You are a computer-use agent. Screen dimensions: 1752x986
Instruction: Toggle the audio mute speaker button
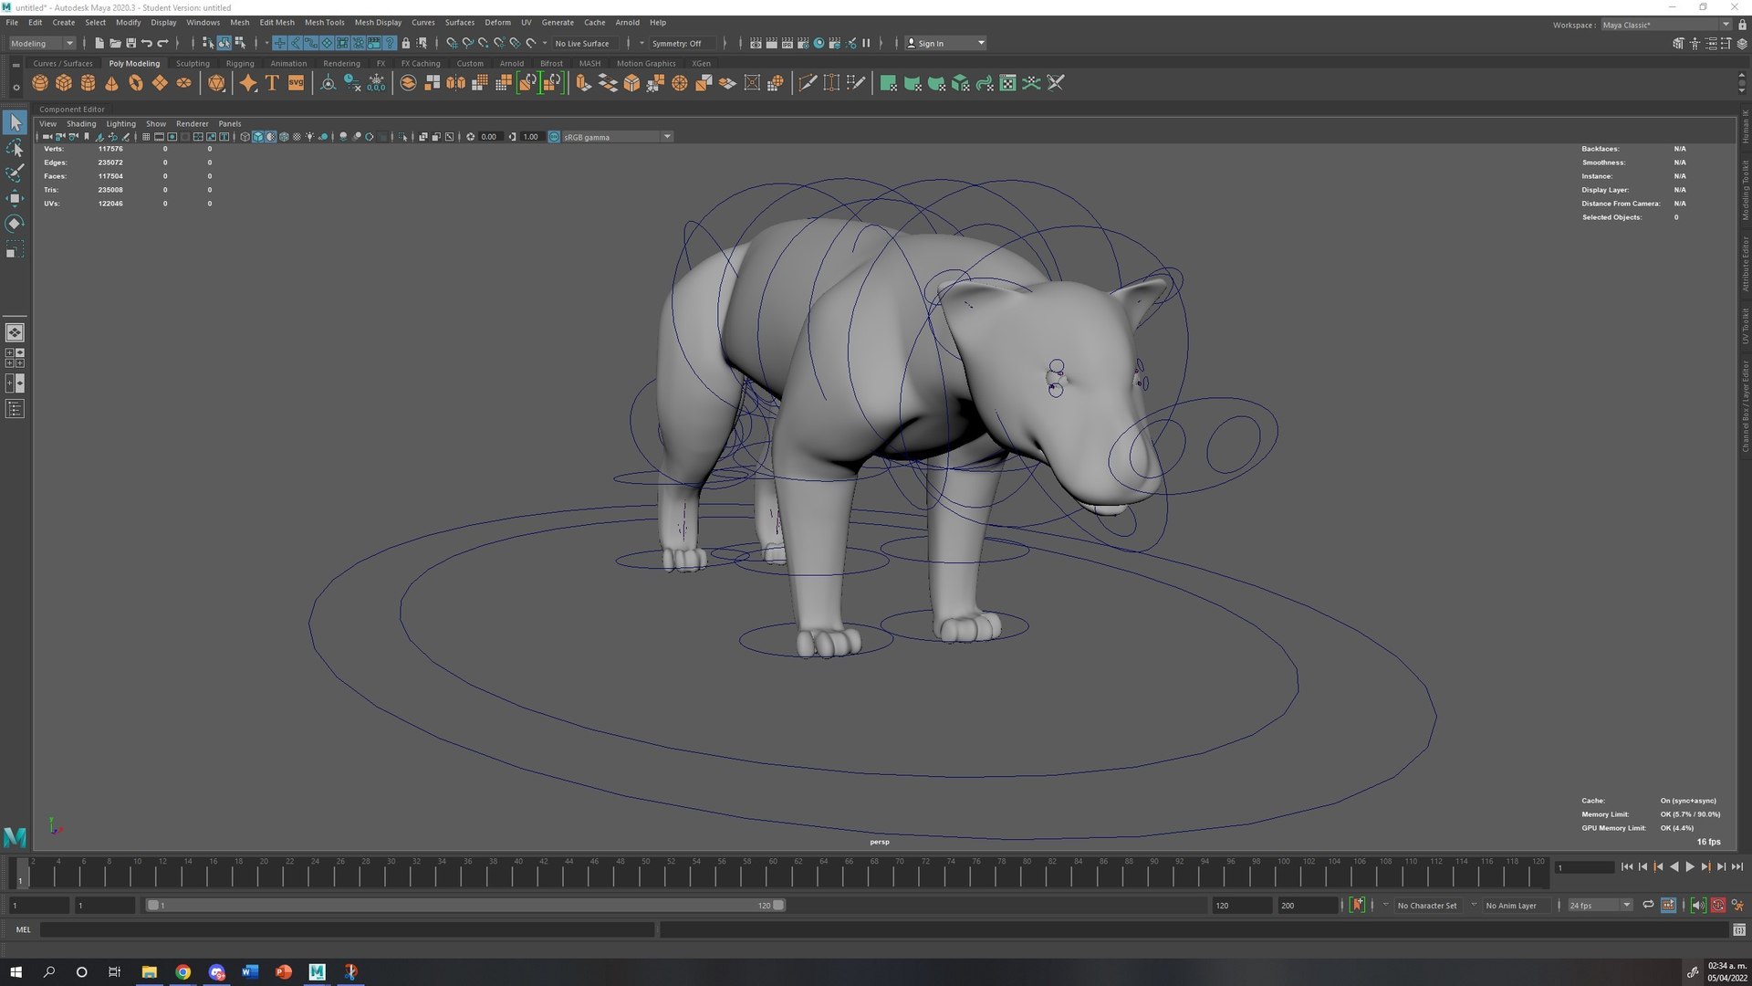(1697, 905)
